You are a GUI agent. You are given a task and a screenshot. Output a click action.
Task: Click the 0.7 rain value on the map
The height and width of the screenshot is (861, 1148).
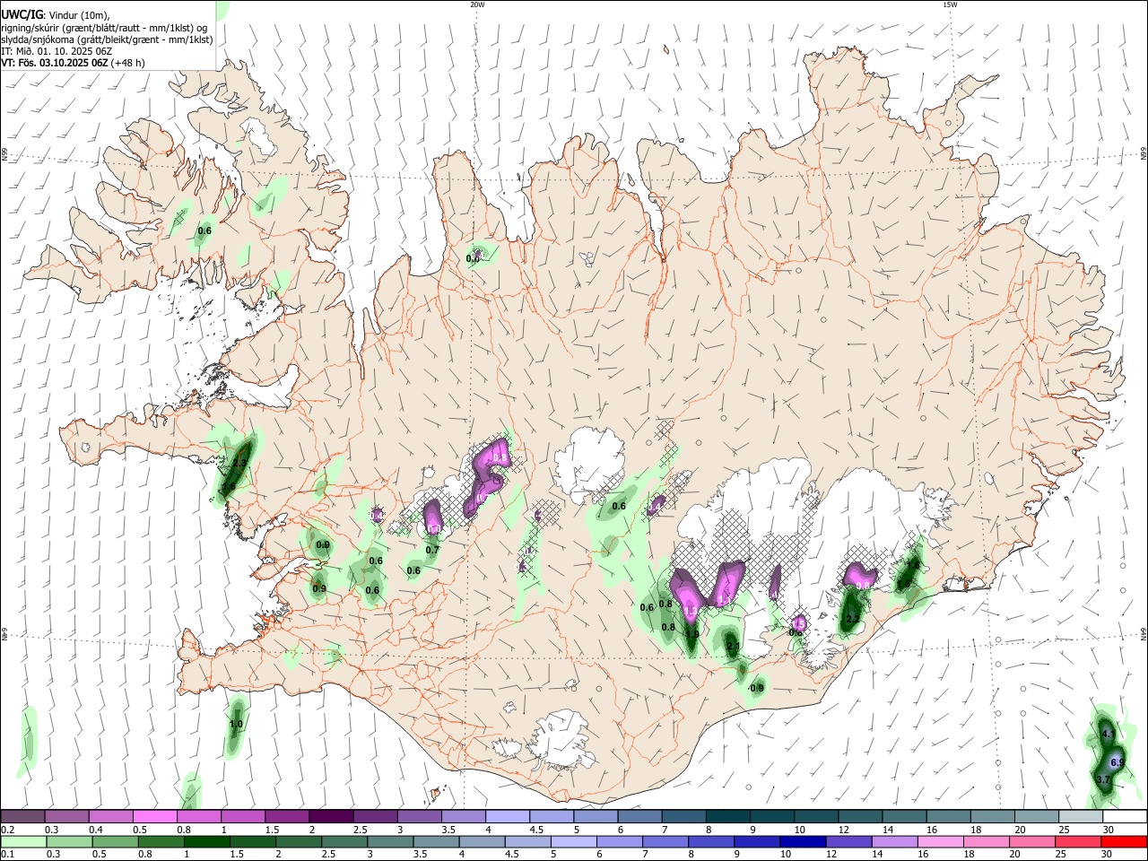tap(432, 550)
